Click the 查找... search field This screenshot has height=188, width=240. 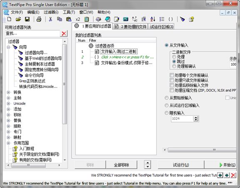tap(32, 33)
